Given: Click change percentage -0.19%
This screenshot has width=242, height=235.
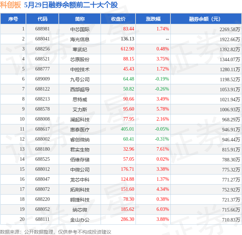Looking at the screenshot, I should point(162,79).
